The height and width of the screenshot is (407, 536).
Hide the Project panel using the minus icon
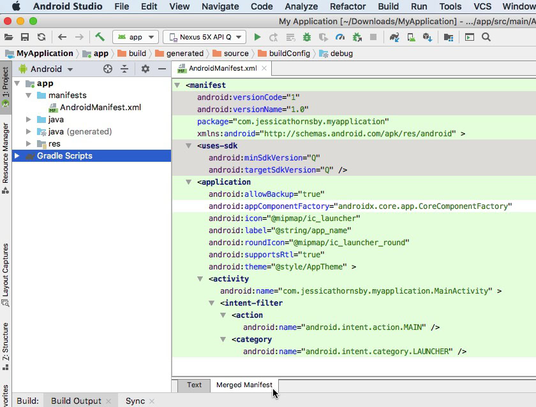[x=162, y=69]
